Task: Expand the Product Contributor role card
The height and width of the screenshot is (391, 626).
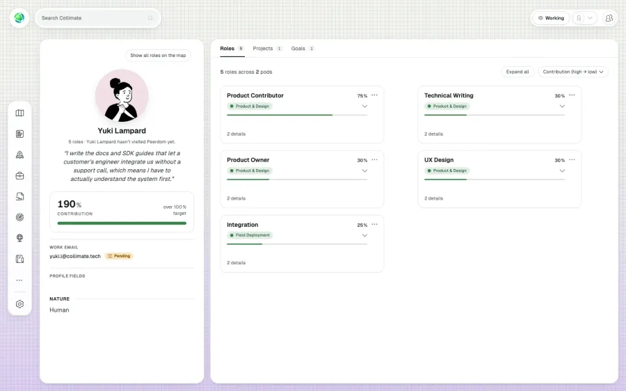Action: coord(364,106)
